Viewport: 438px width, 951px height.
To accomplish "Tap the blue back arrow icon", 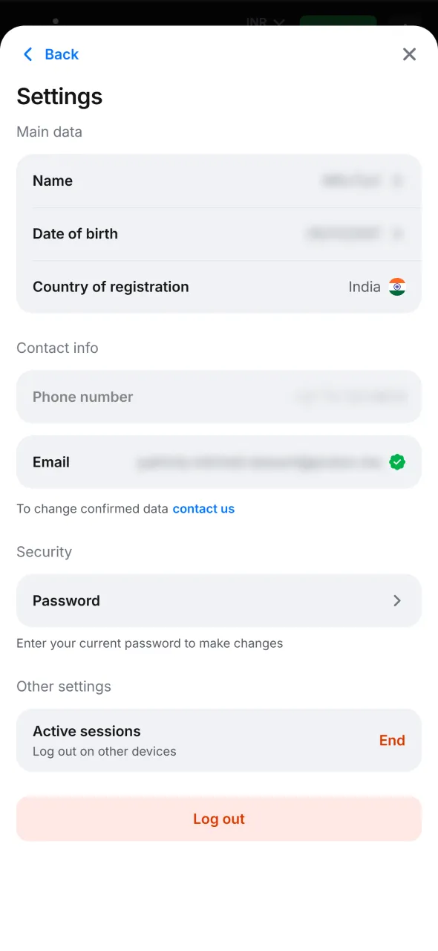I will pyautogui.click(x=27, y=53).
